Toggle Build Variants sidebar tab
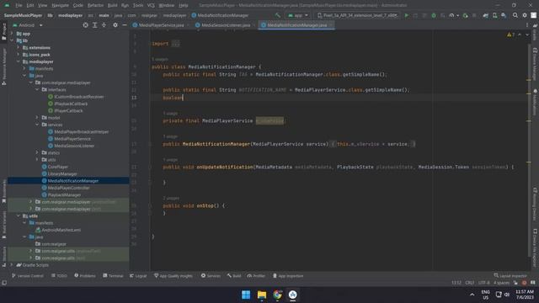 [x=3, y=225]
